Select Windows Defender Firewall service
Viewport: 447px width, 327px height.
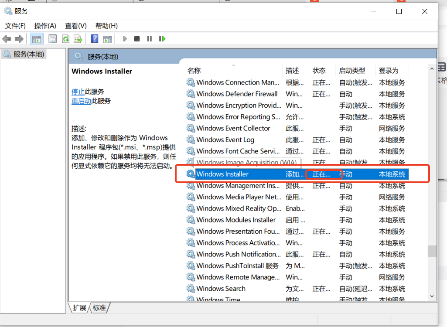tap(297, 94)
